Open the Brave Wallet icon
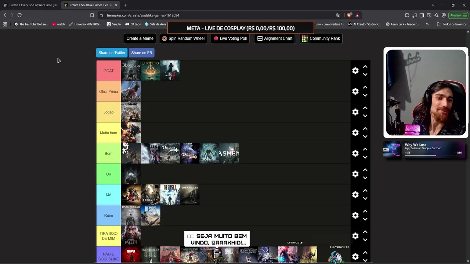 click(x=429, y=15)
